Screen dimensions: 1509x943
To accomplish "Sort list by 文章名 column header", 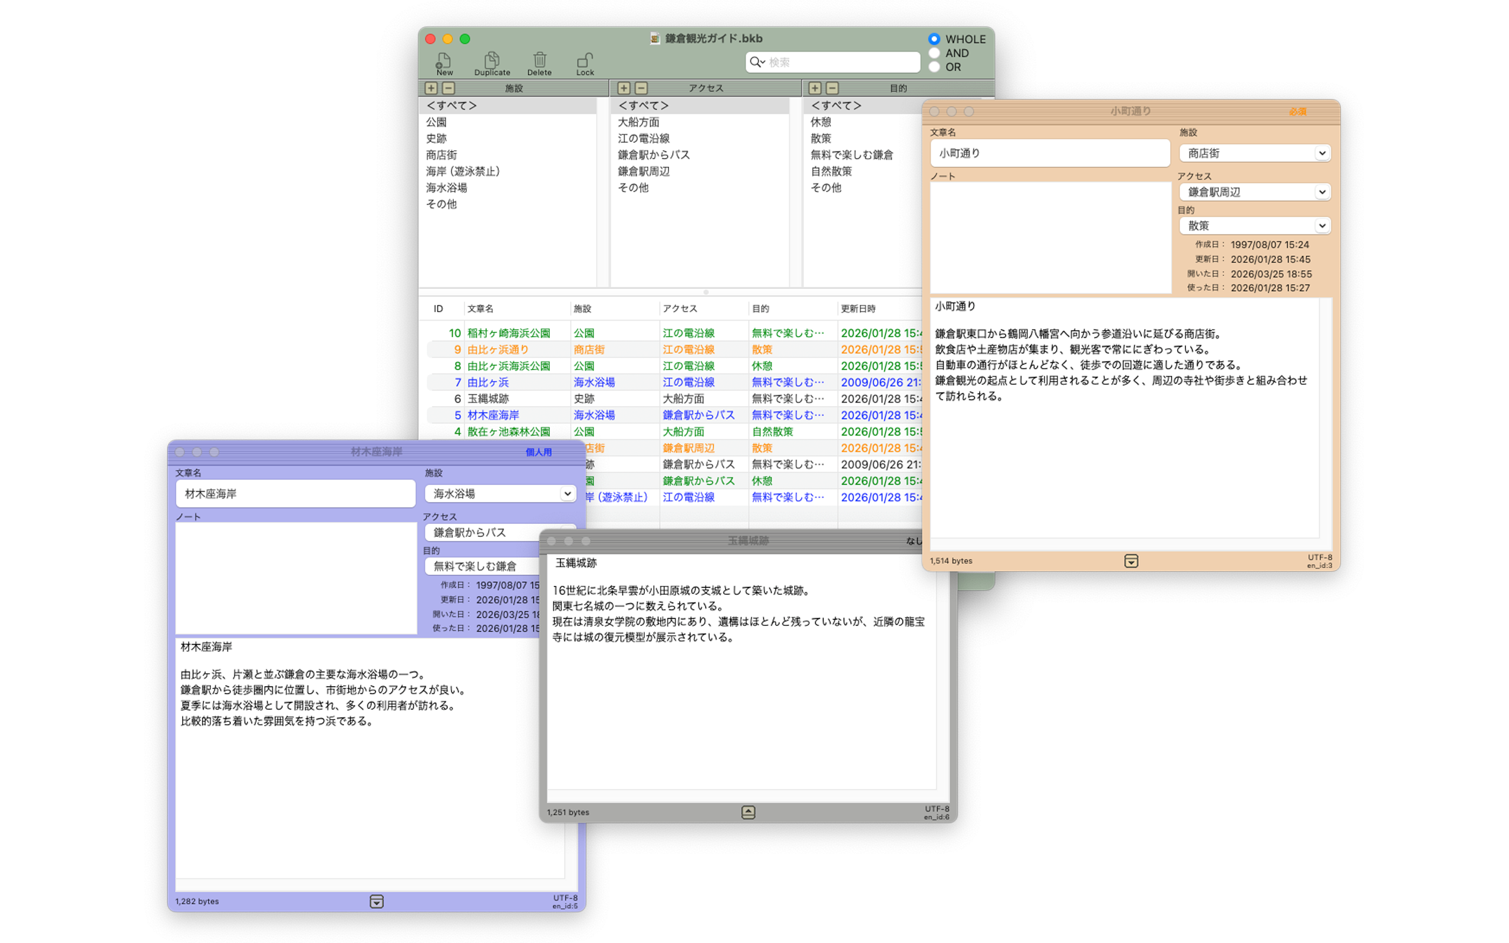I will 480,309.
